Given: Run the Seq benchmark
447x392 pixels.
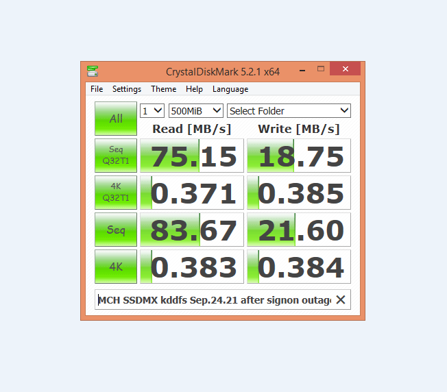Looking at the screenshot, I should tap(116, 230).
